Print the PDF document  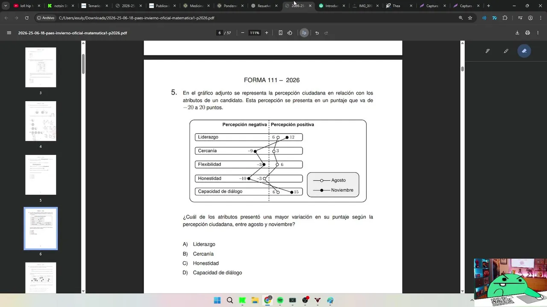(x=528, y=33)
